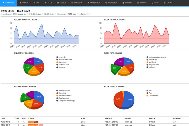Open the Logging menu item
Image resolution: width=189 pixels, height=126 pixels.
127,3
